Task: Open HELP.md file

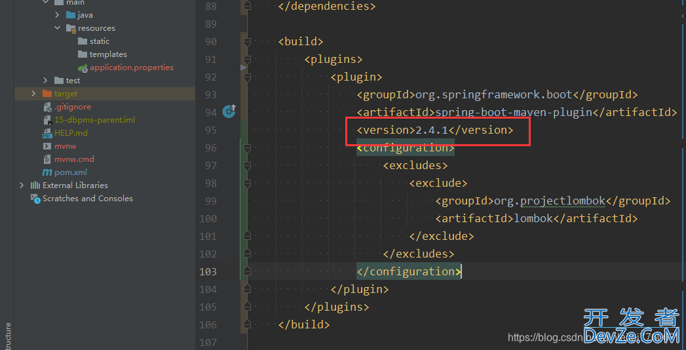Action: tap(71, 133)
